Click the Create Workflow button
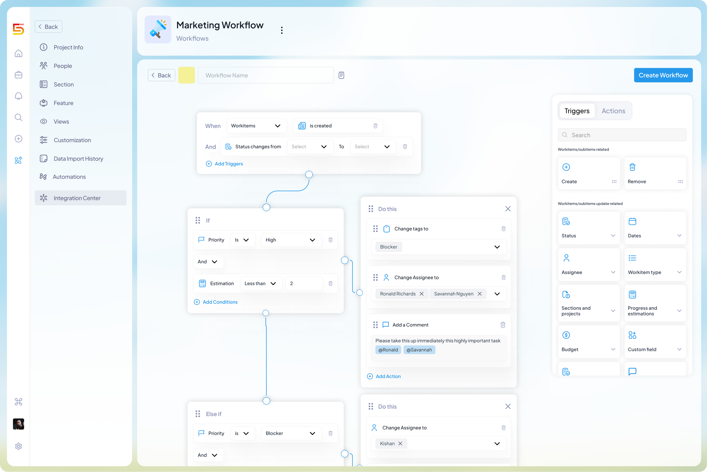The width and height of the screenshot is (707, 472). click(x=663, y=75)
